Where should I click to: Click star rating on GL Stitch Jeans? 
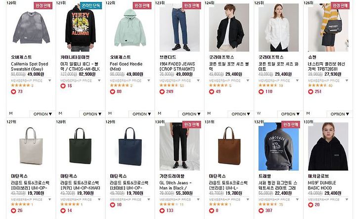[x=169, y=205]
